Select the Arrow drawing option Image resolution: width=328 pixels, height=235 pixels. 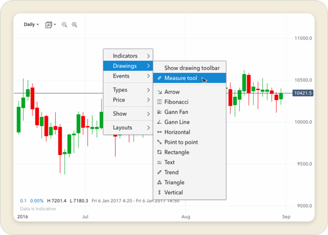(189, 92)
